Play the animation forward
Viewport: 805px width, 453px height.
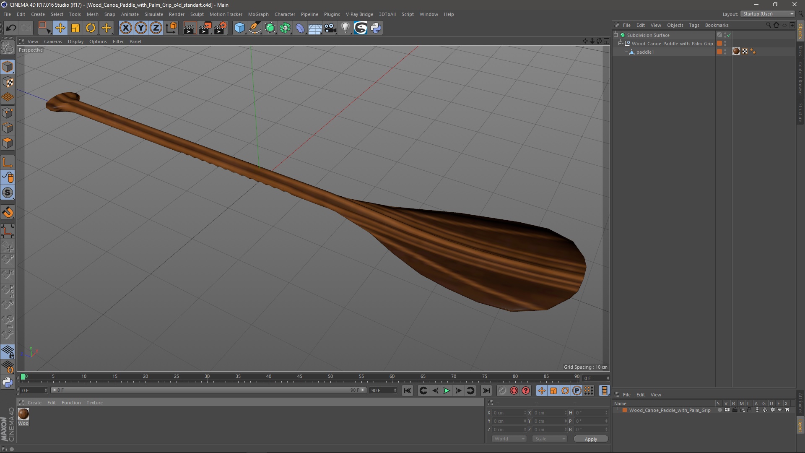pos(447,391)
